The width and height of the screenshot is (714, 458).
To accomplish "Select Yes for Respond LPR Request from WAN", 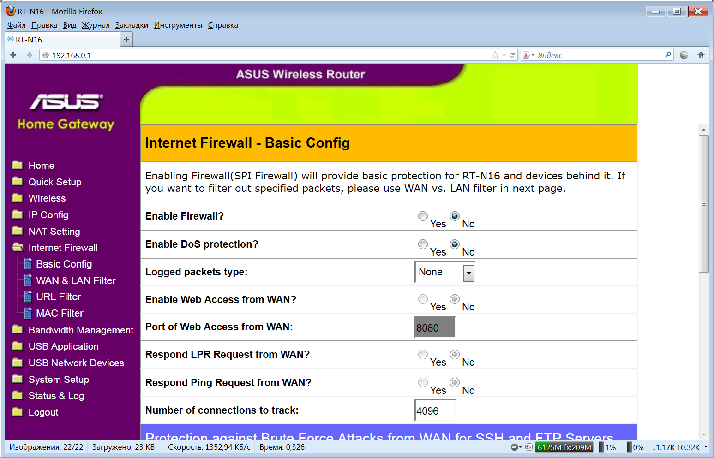I will coord(423,354).
